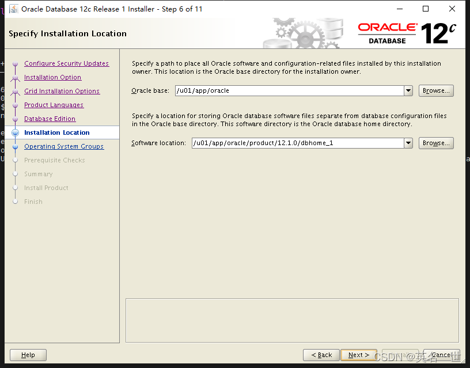The width and height of the screenshot is (470, 368).
Task: Click the Operating System Groups step bullet
Action: click(16, 146)
